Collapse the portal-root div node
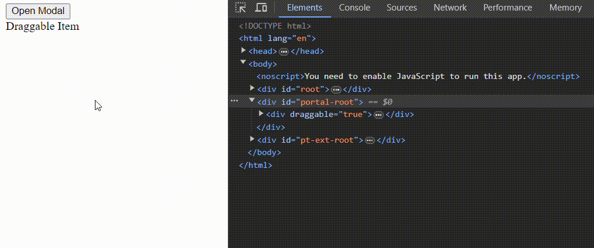The width and height of the screenshot is (594, 248). coord(252,101)
